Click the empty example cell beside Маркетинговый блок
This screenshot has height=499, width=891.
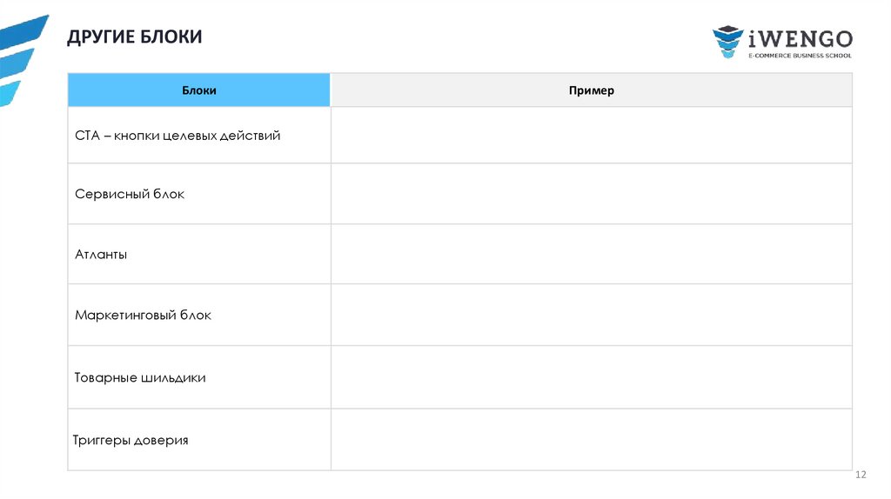(592, 315)
